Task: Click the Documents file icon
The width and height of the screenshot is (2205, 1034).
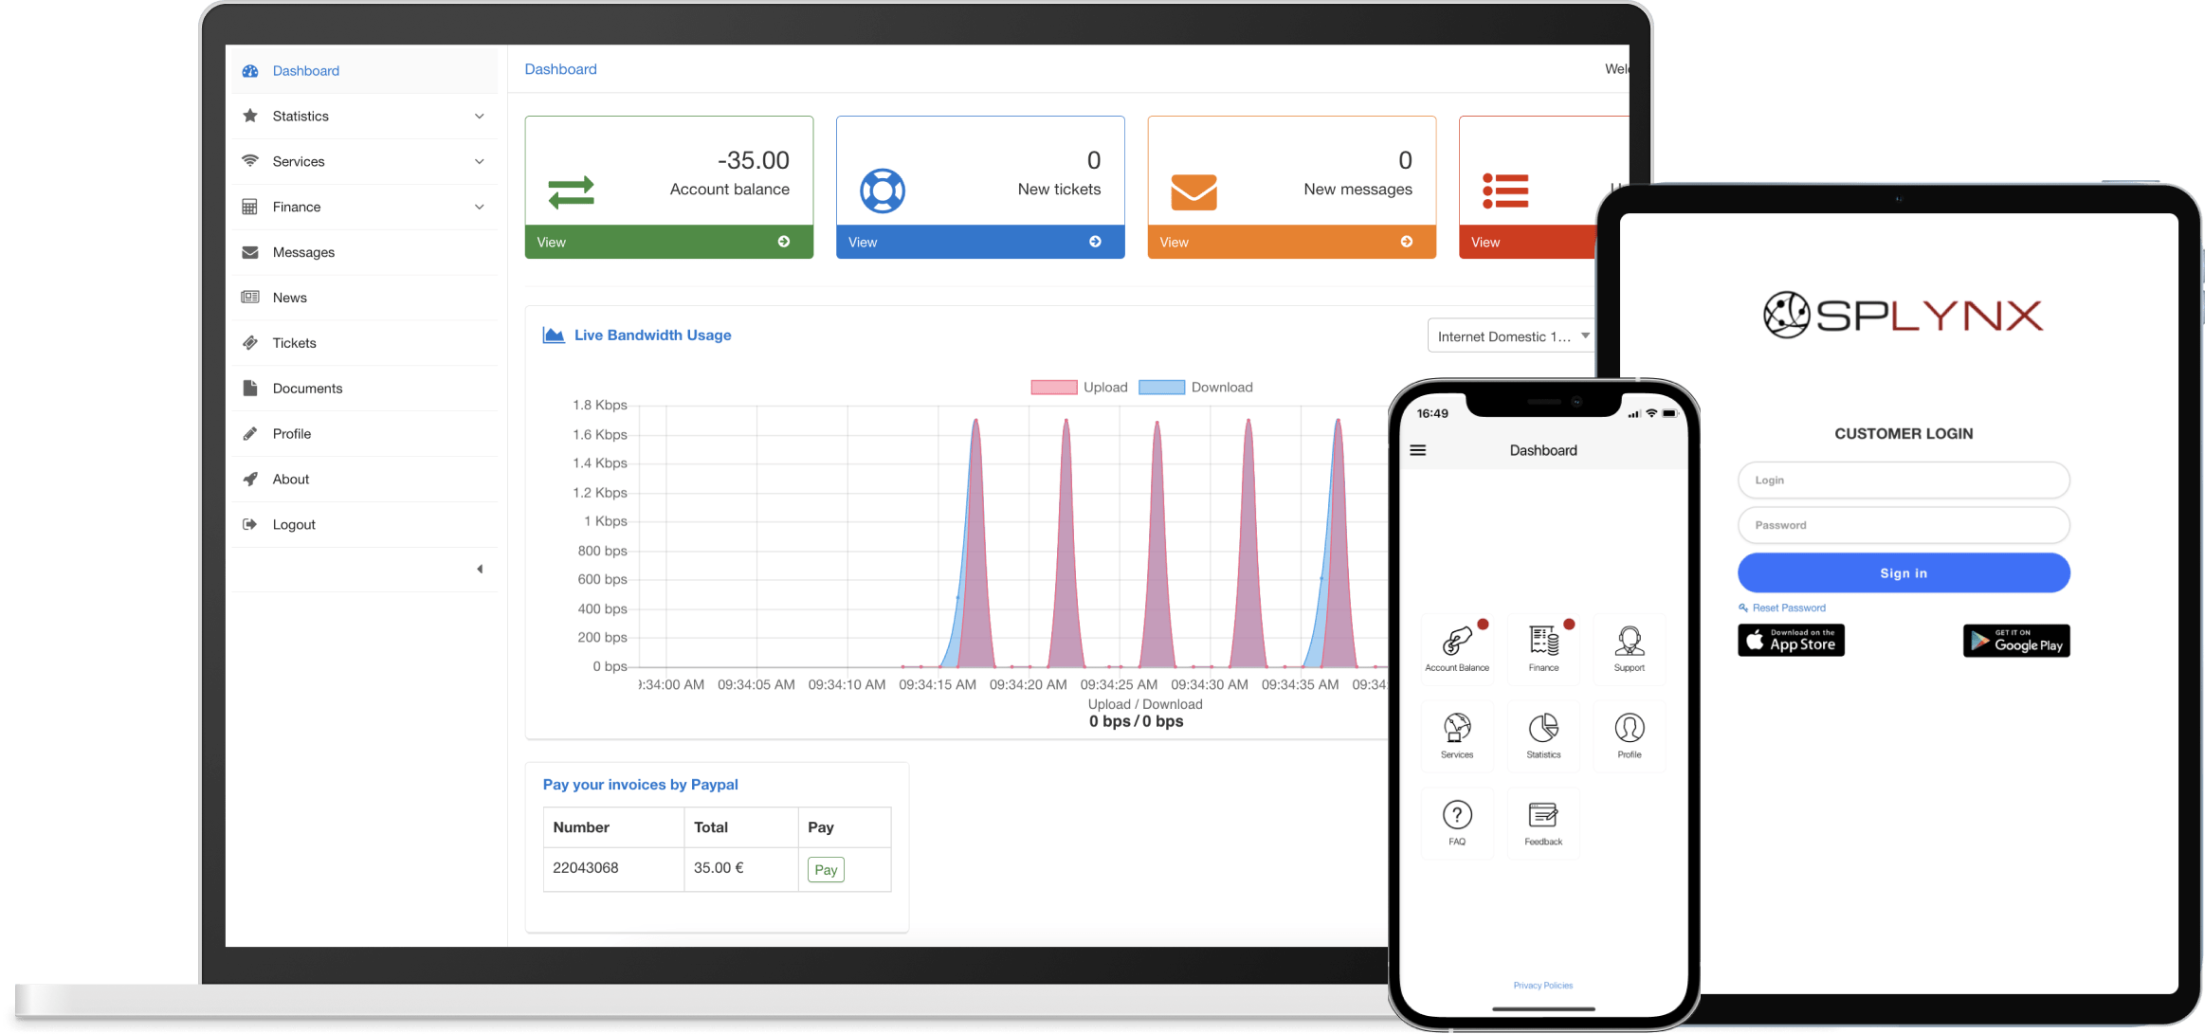Action: point(250,389)
